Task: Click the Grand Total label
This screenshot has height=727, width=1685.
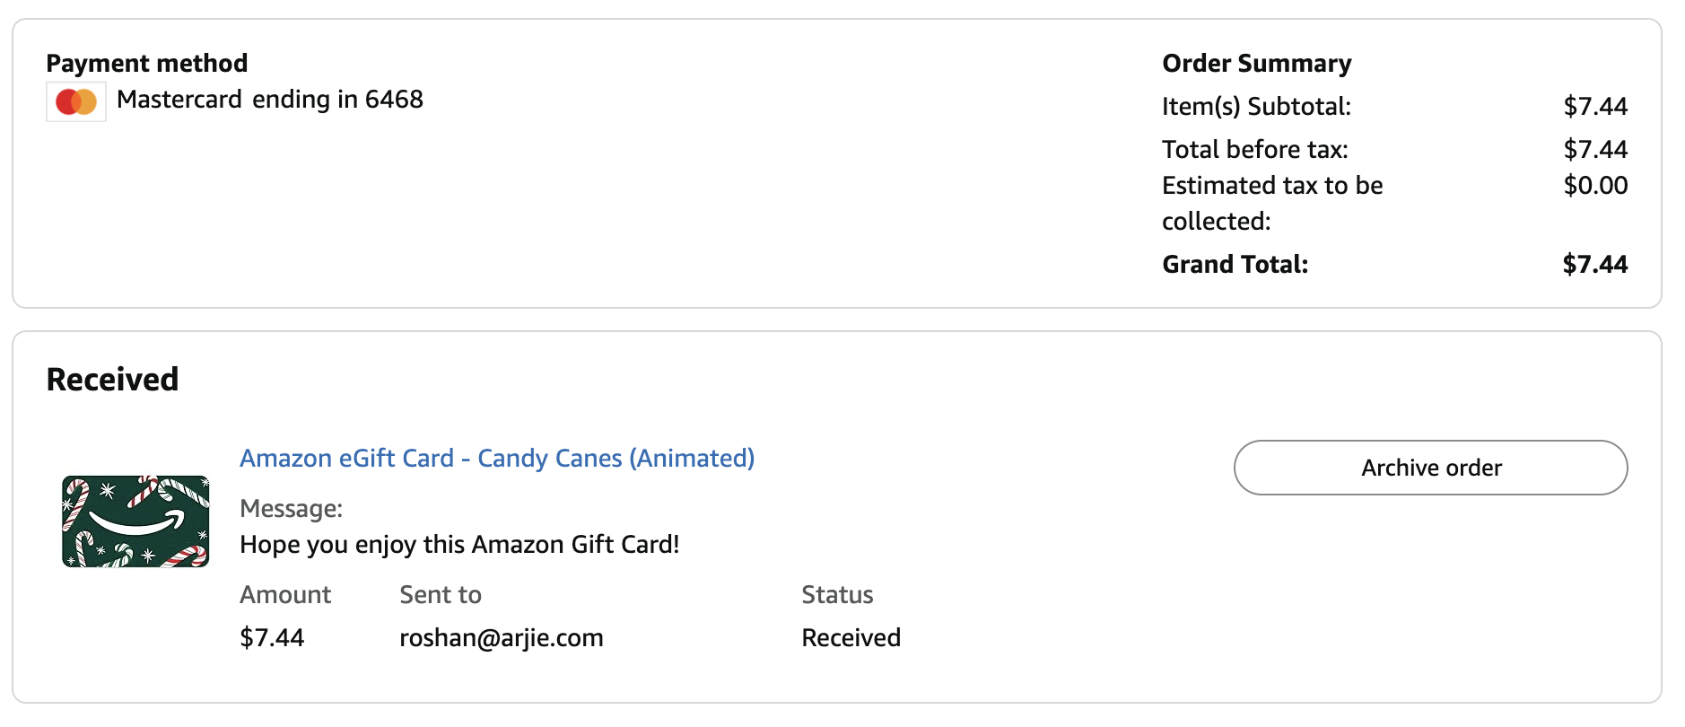Action: point(1235,265)
